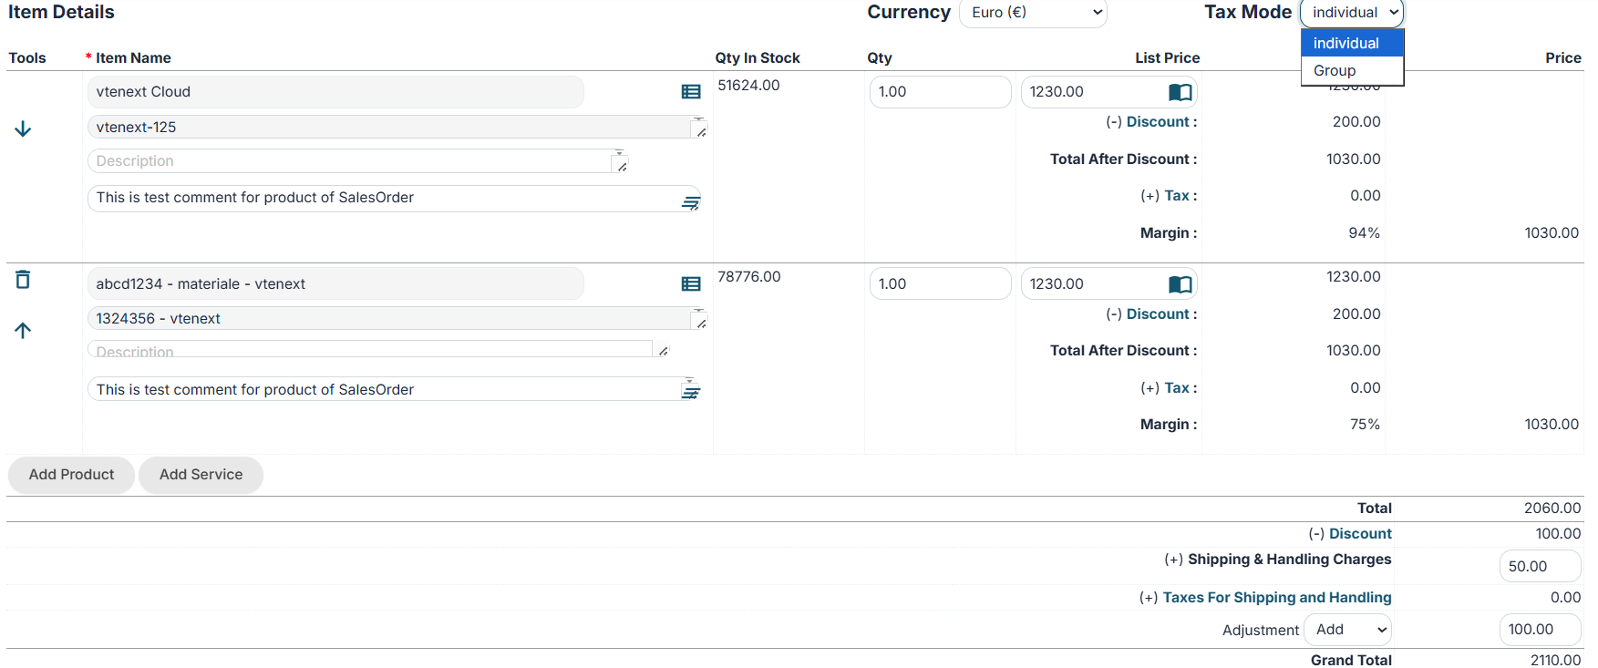This screenshot has height=668, width=1598.
Task: Click the 51624.00 stock quantity
Action: point(748,86)
